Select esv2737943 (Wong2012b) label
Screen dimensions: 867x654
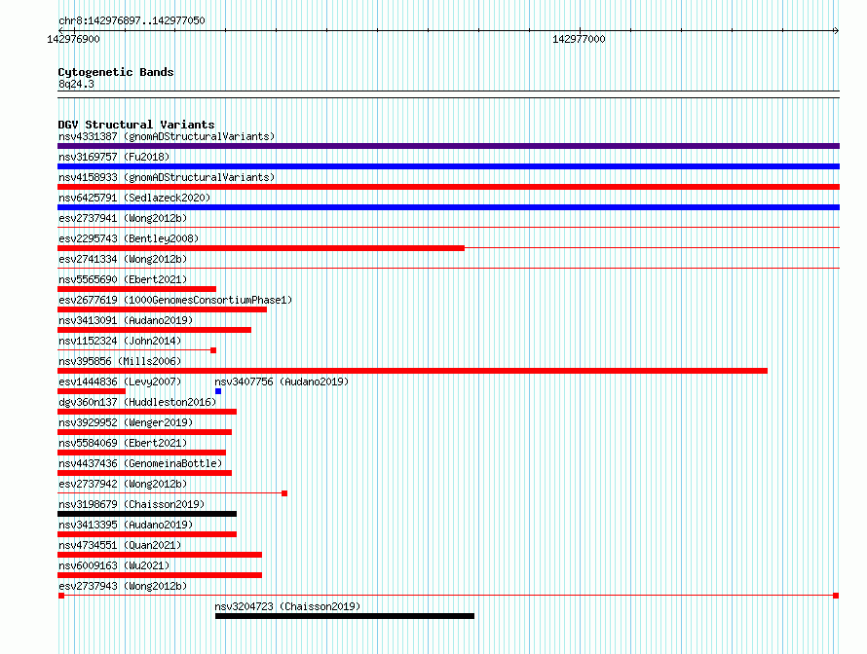click(123, 586)
